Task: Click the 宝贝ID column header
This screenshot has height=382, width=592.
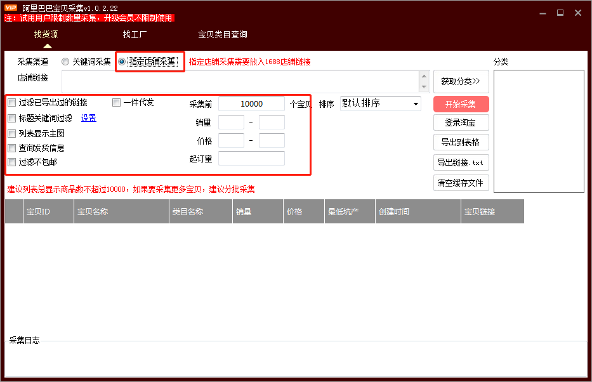Action: click(48, 212)
